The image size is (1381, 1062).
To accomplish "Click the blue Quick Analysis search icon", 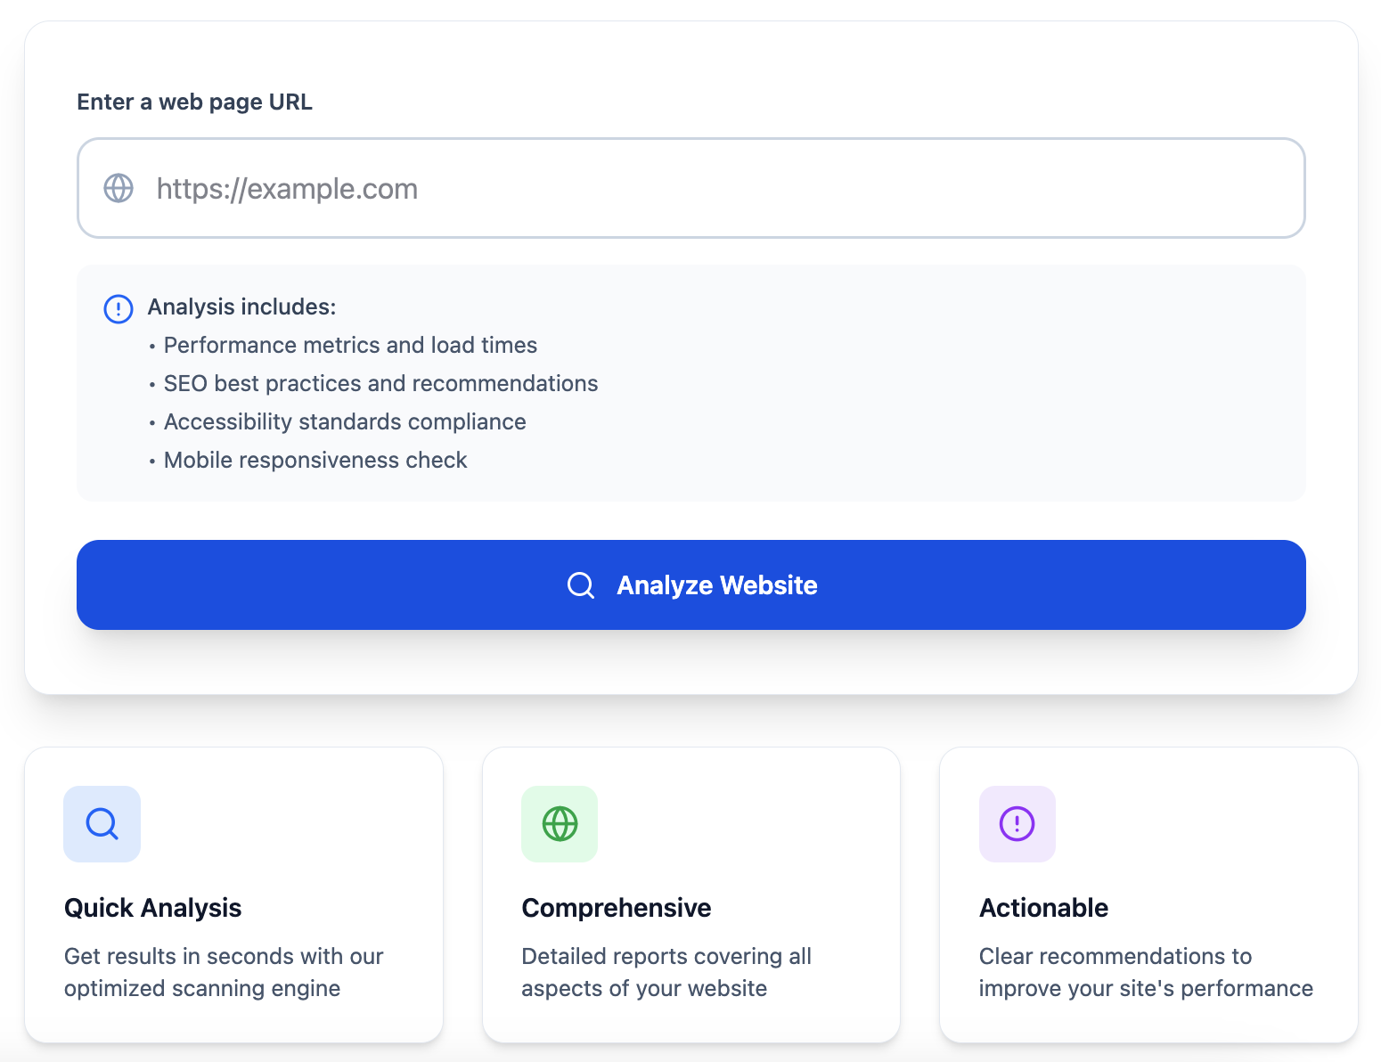I will 102,824.
